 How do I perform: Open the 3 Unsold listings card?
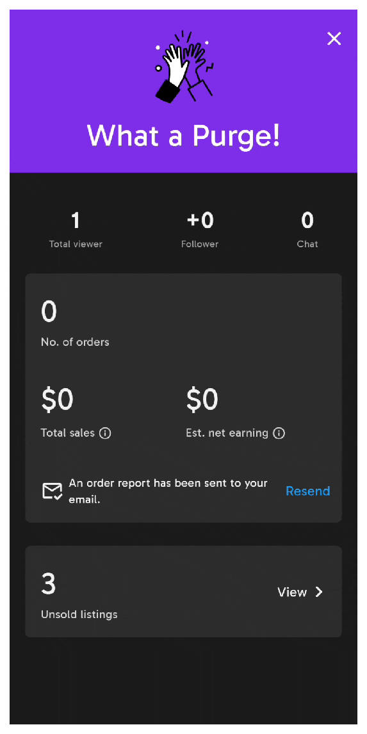183,591
